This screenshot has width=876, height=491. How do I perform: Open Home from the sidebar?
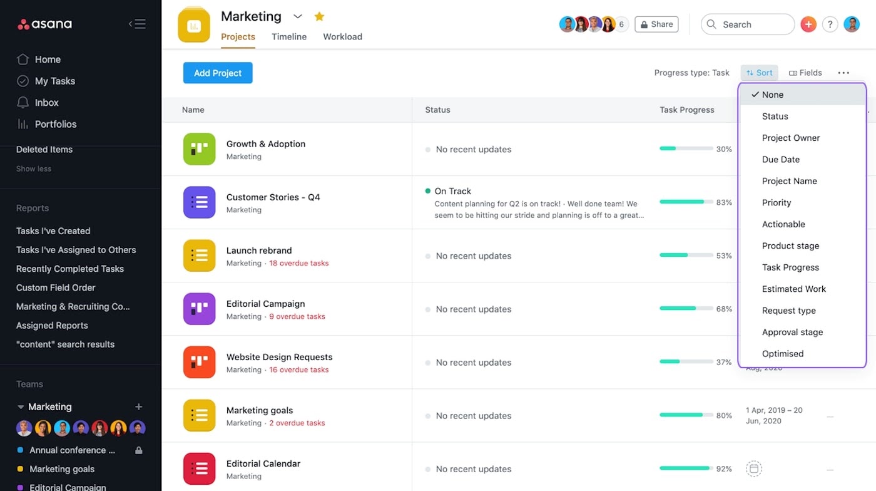48,59
